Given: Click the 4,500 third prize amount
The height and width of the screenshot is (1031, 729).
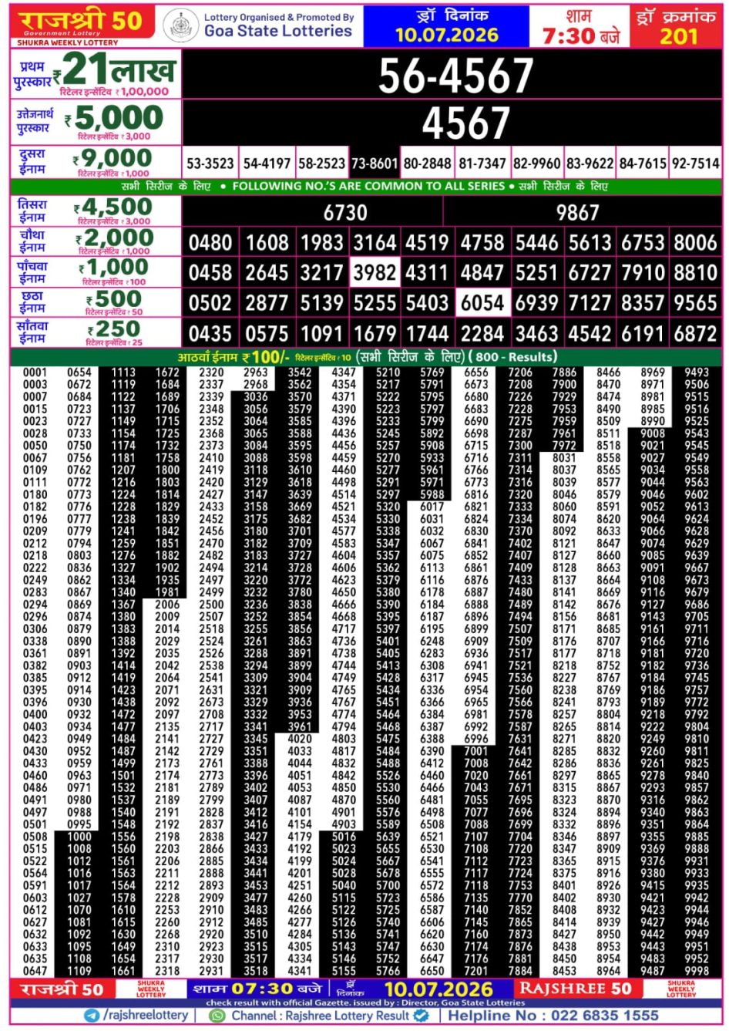Looking at the screenshot, I should (x=116, y=207).
